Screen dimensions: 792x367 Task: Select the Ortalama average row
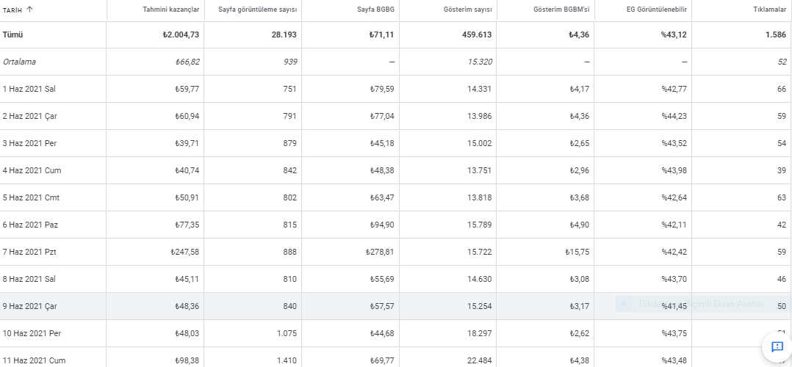pyautogui.click(x=396, y=62)
